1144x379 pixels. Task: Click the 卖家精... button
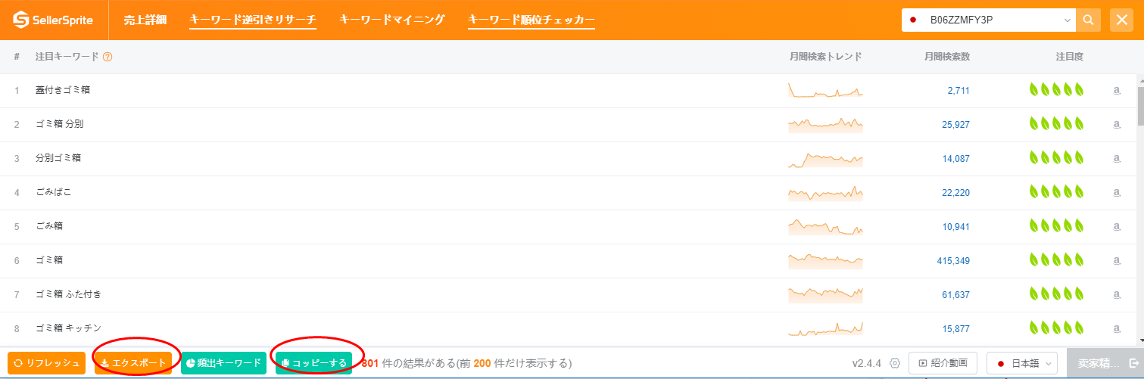click(x=1105, y=363)
